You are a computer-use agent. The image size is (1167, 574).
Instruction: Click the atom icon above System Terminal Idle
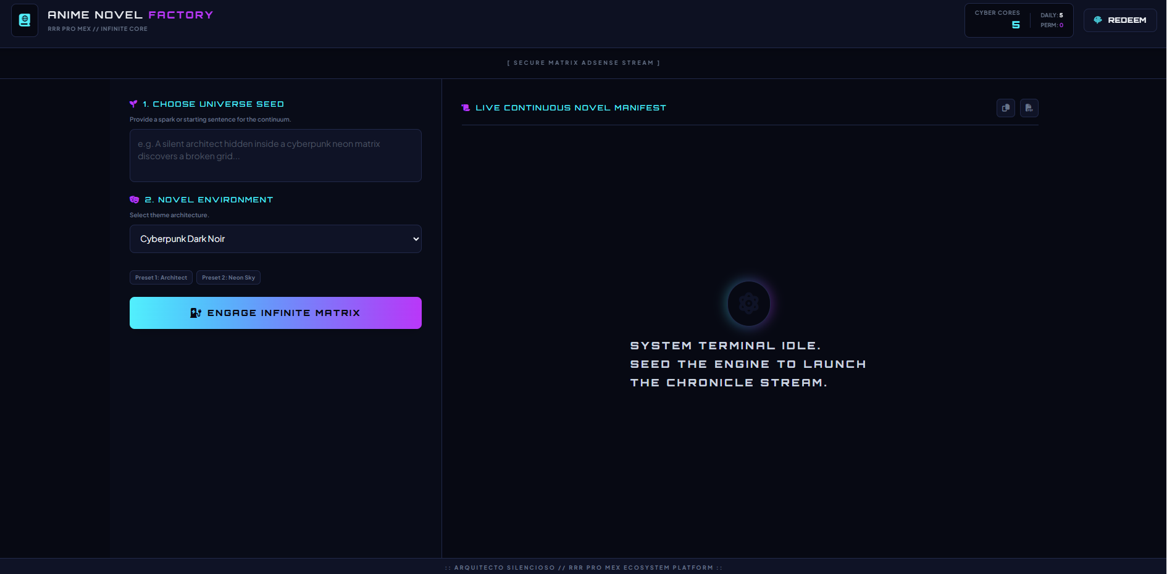[749, 304]
